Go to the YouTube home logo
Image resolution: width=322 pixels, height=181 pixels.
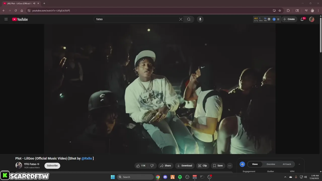point(20,19)
